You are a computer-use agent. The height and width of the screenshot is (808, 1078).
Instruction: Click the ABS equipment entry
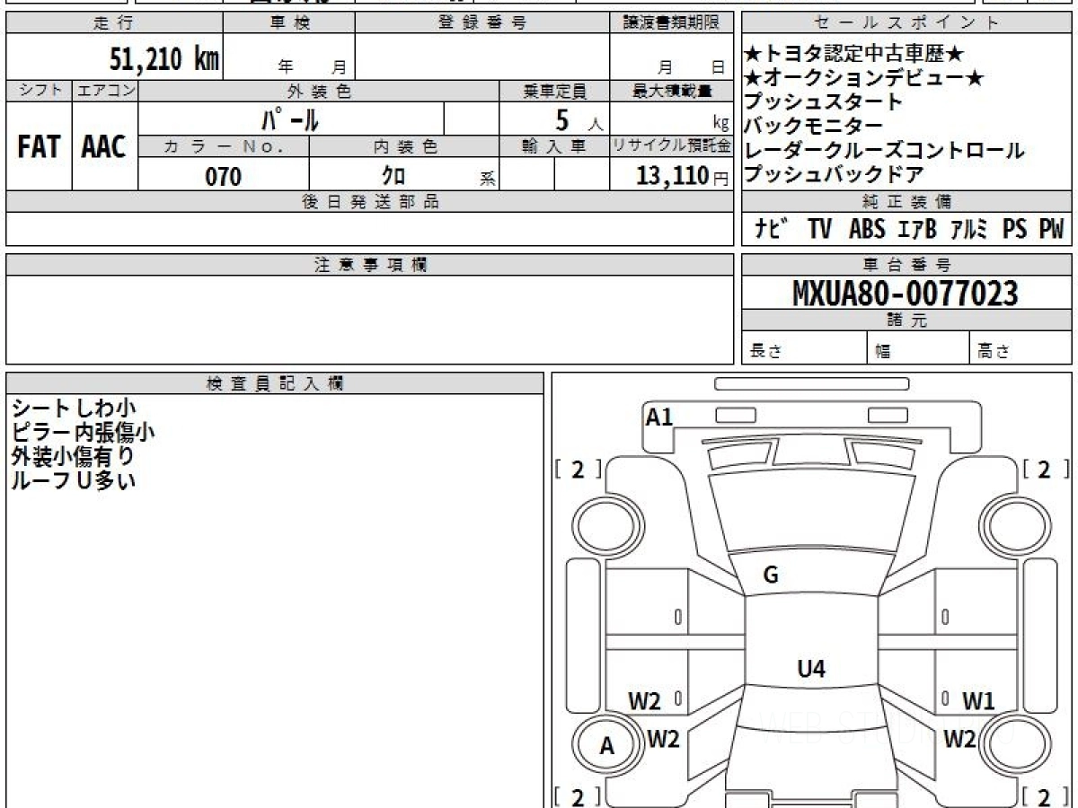pos(866,229)
